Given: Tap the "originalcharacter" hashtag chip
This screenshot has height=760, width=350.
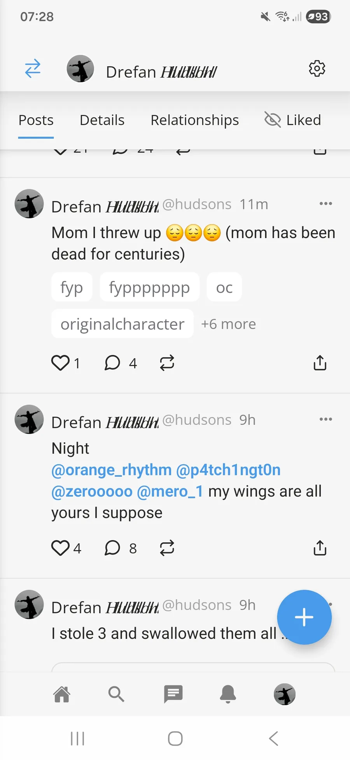Looking at the screenshot, I should (122, 324).
